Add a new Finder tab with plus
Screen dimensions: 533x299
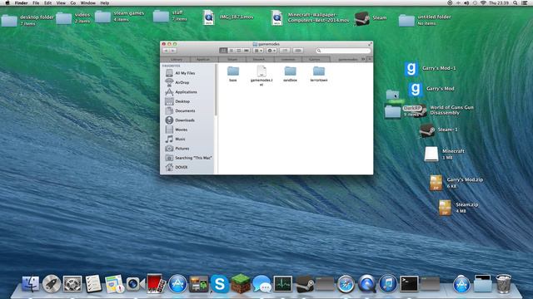pos(370,59)
